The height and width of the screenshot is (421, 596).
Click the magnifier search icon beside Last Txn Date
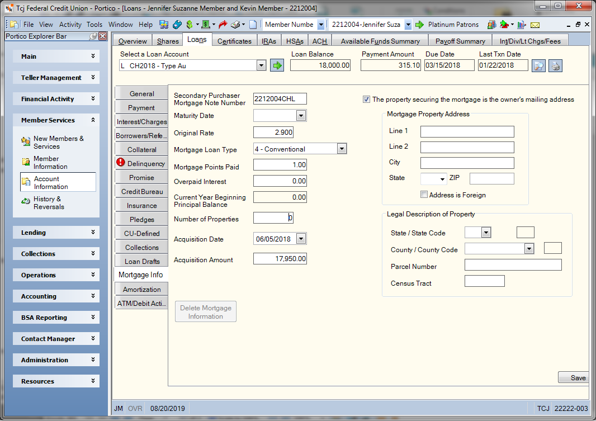[x=538, y=66]
